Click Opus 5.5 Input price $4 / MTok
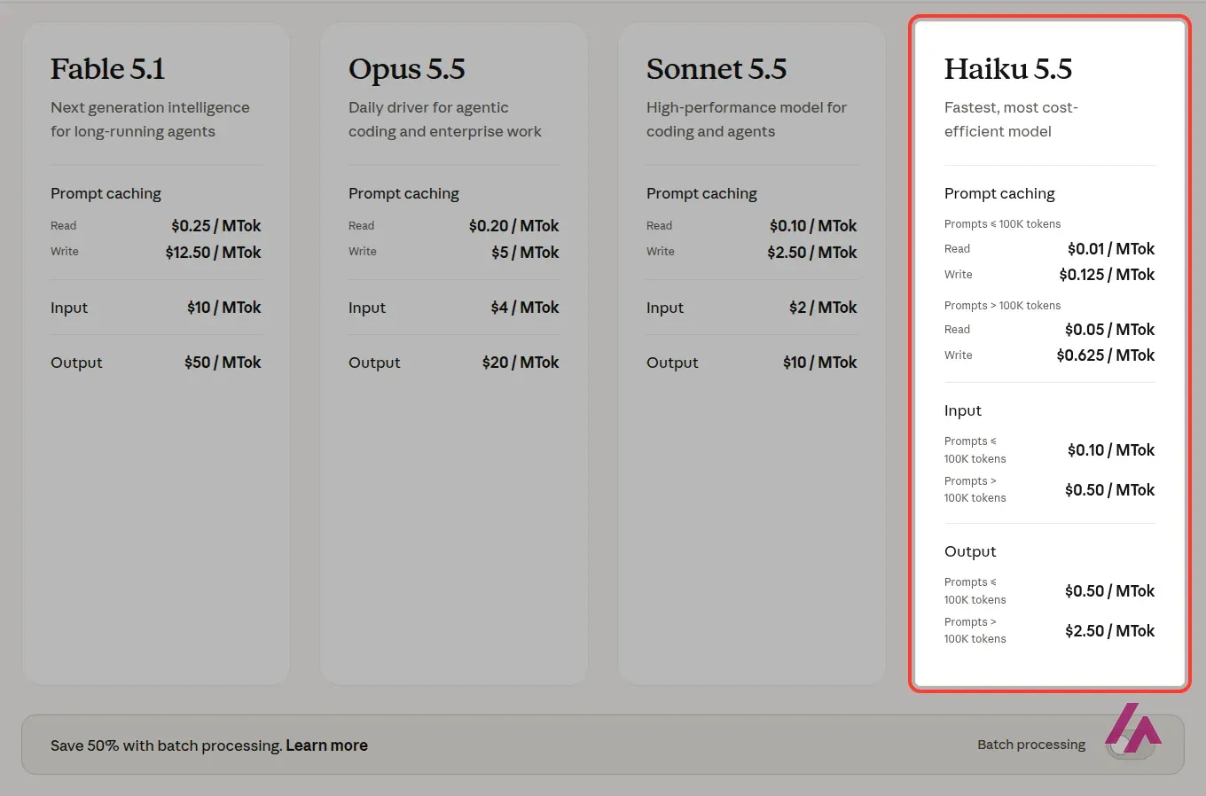Image resolution: width=1206 pixels, height=796 pixels. tap(525, 308)
